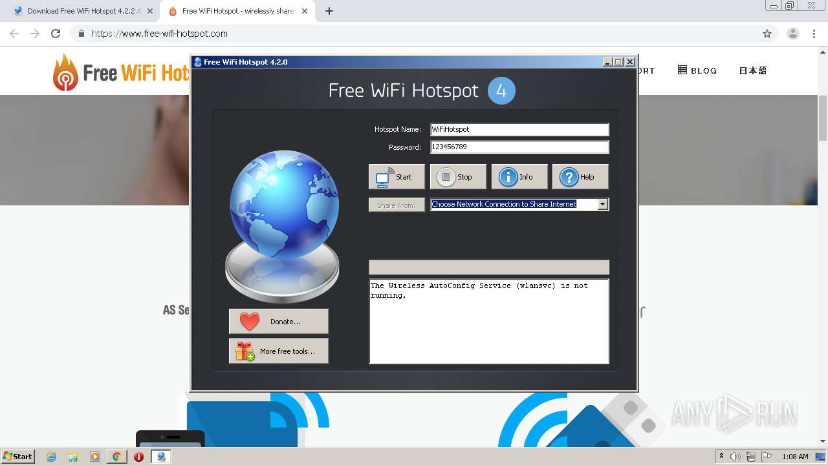Open Opera from the taskbar
This screenshot has height=465, width=828.
pyautogui.click(x=138, y=457)
